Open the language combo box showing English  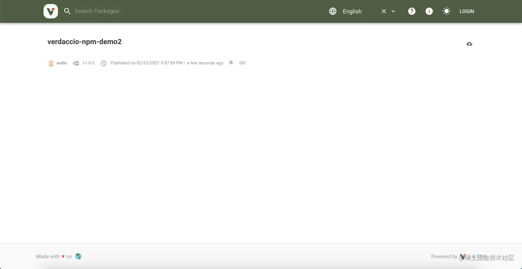369,11
